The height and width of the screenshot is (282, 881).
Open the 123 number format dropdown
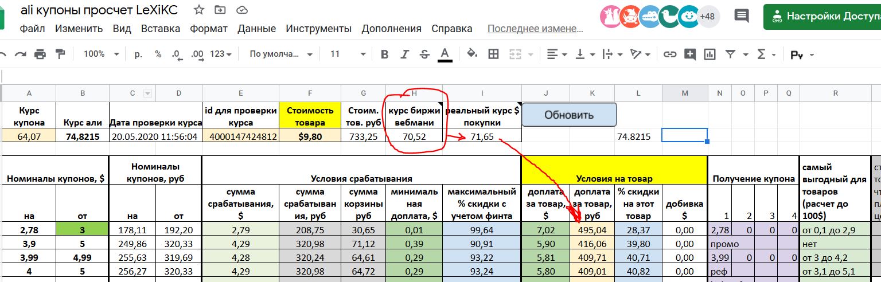click(x=221, y=54)
